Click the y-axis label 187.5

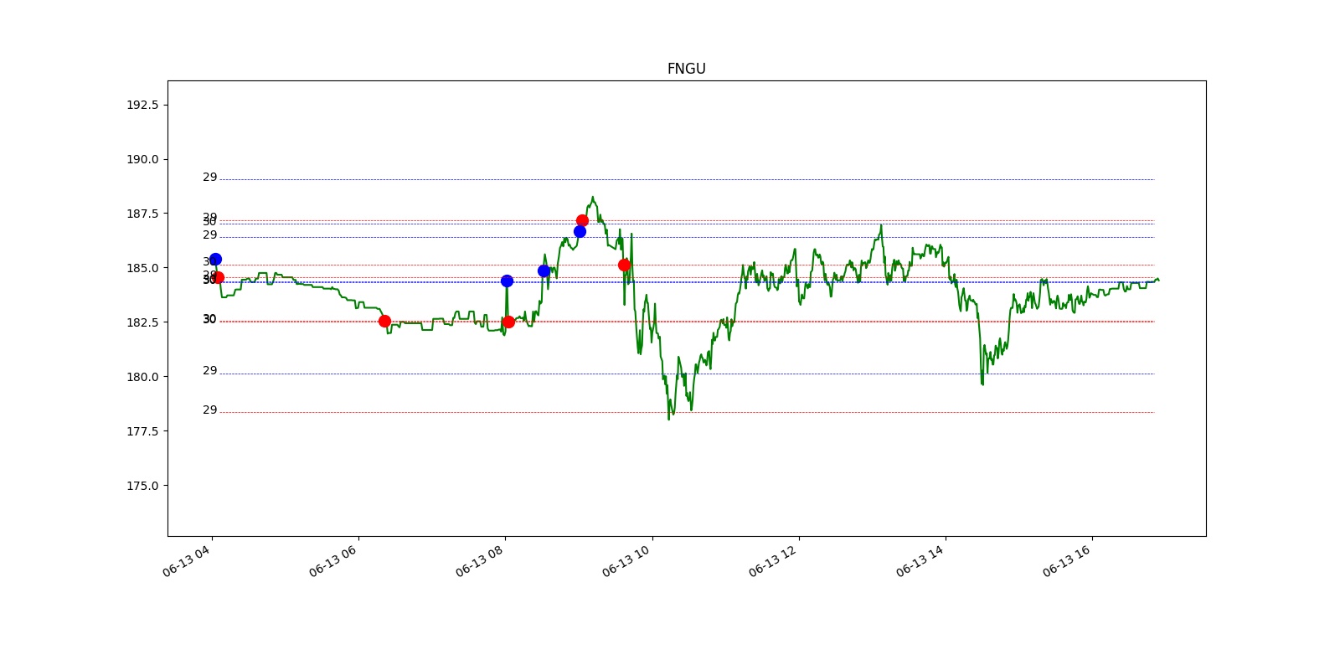[x=142, y=214]
